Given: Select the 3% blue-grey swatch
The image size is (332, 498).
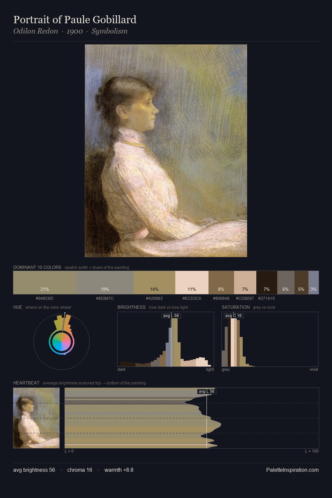Looking at the screenshot, I should 314,283.
